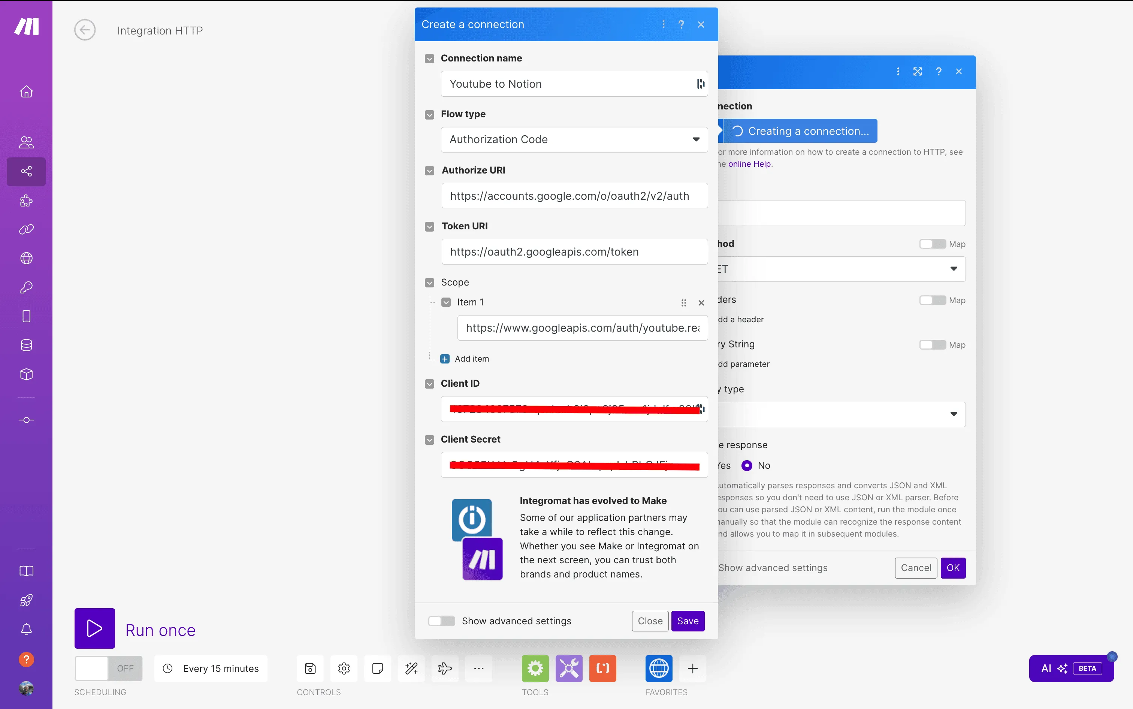This screenshot has height=709, width=1133.
Task: Open options menu in Create a connection header
Action: [663, 24]
